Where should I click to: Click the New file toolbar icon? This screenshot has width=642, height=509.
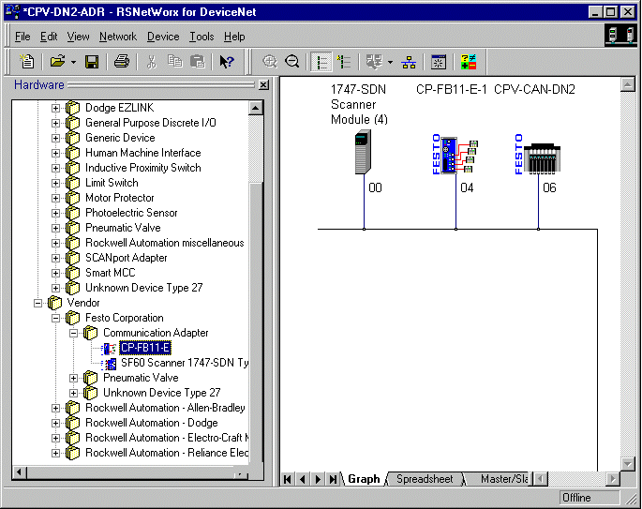coord(27,62)
